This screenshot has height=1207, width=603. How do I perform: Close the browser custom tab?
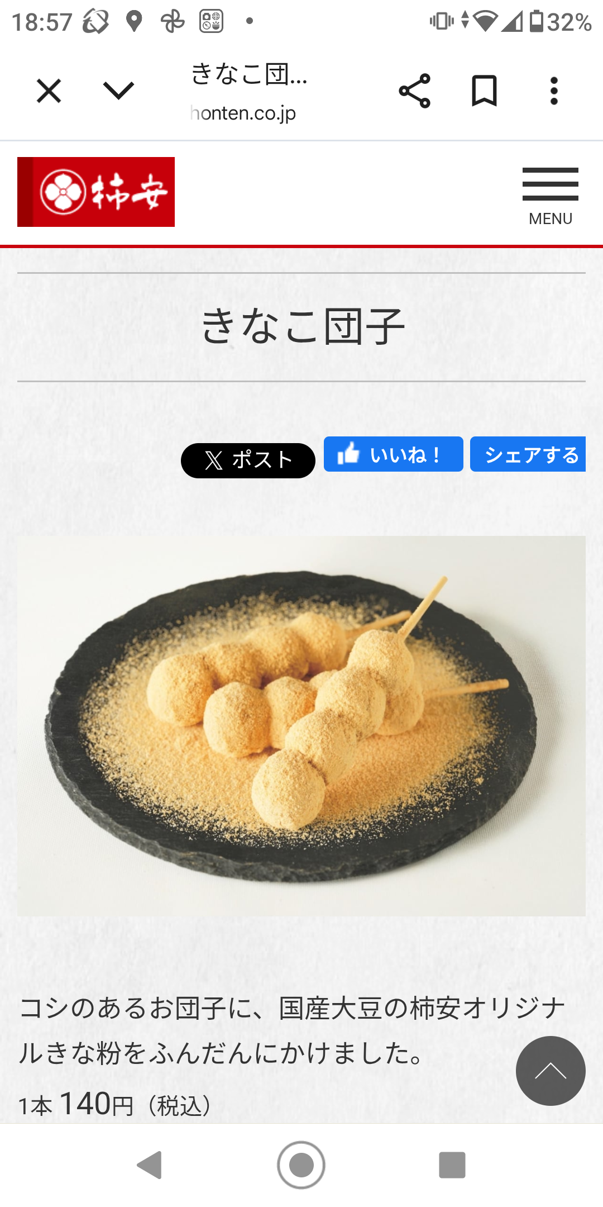point(49,91)
